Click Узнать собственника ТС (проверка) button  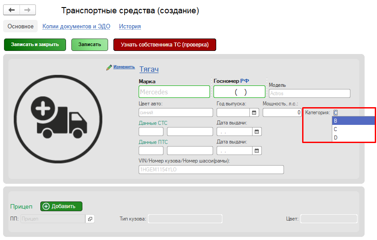click(165, 45)
